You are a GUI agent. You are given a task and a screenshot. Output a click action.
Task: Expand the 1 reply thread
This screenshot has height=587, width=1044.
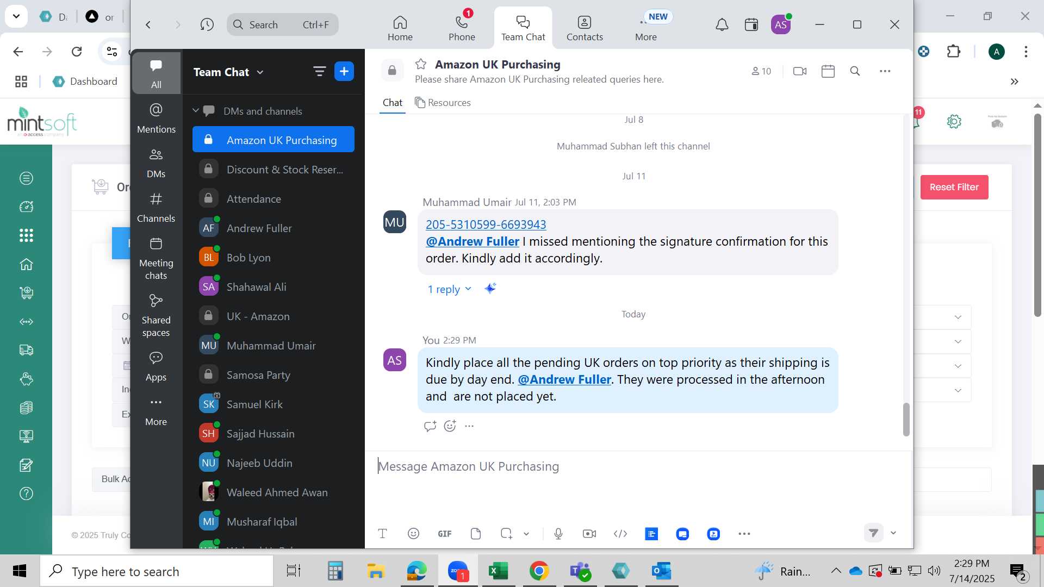pyautogui.click(x=449, y=289)
